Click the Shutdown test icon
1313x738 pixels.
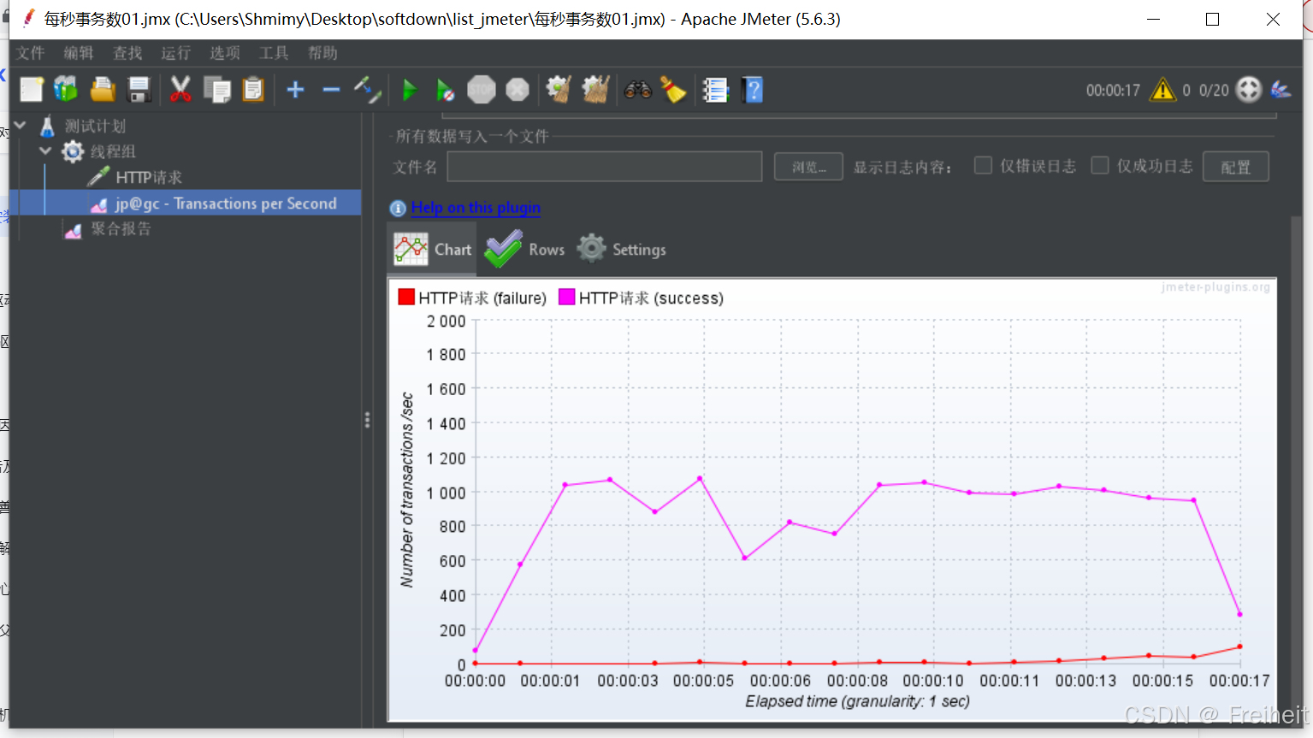pos(518,89)
